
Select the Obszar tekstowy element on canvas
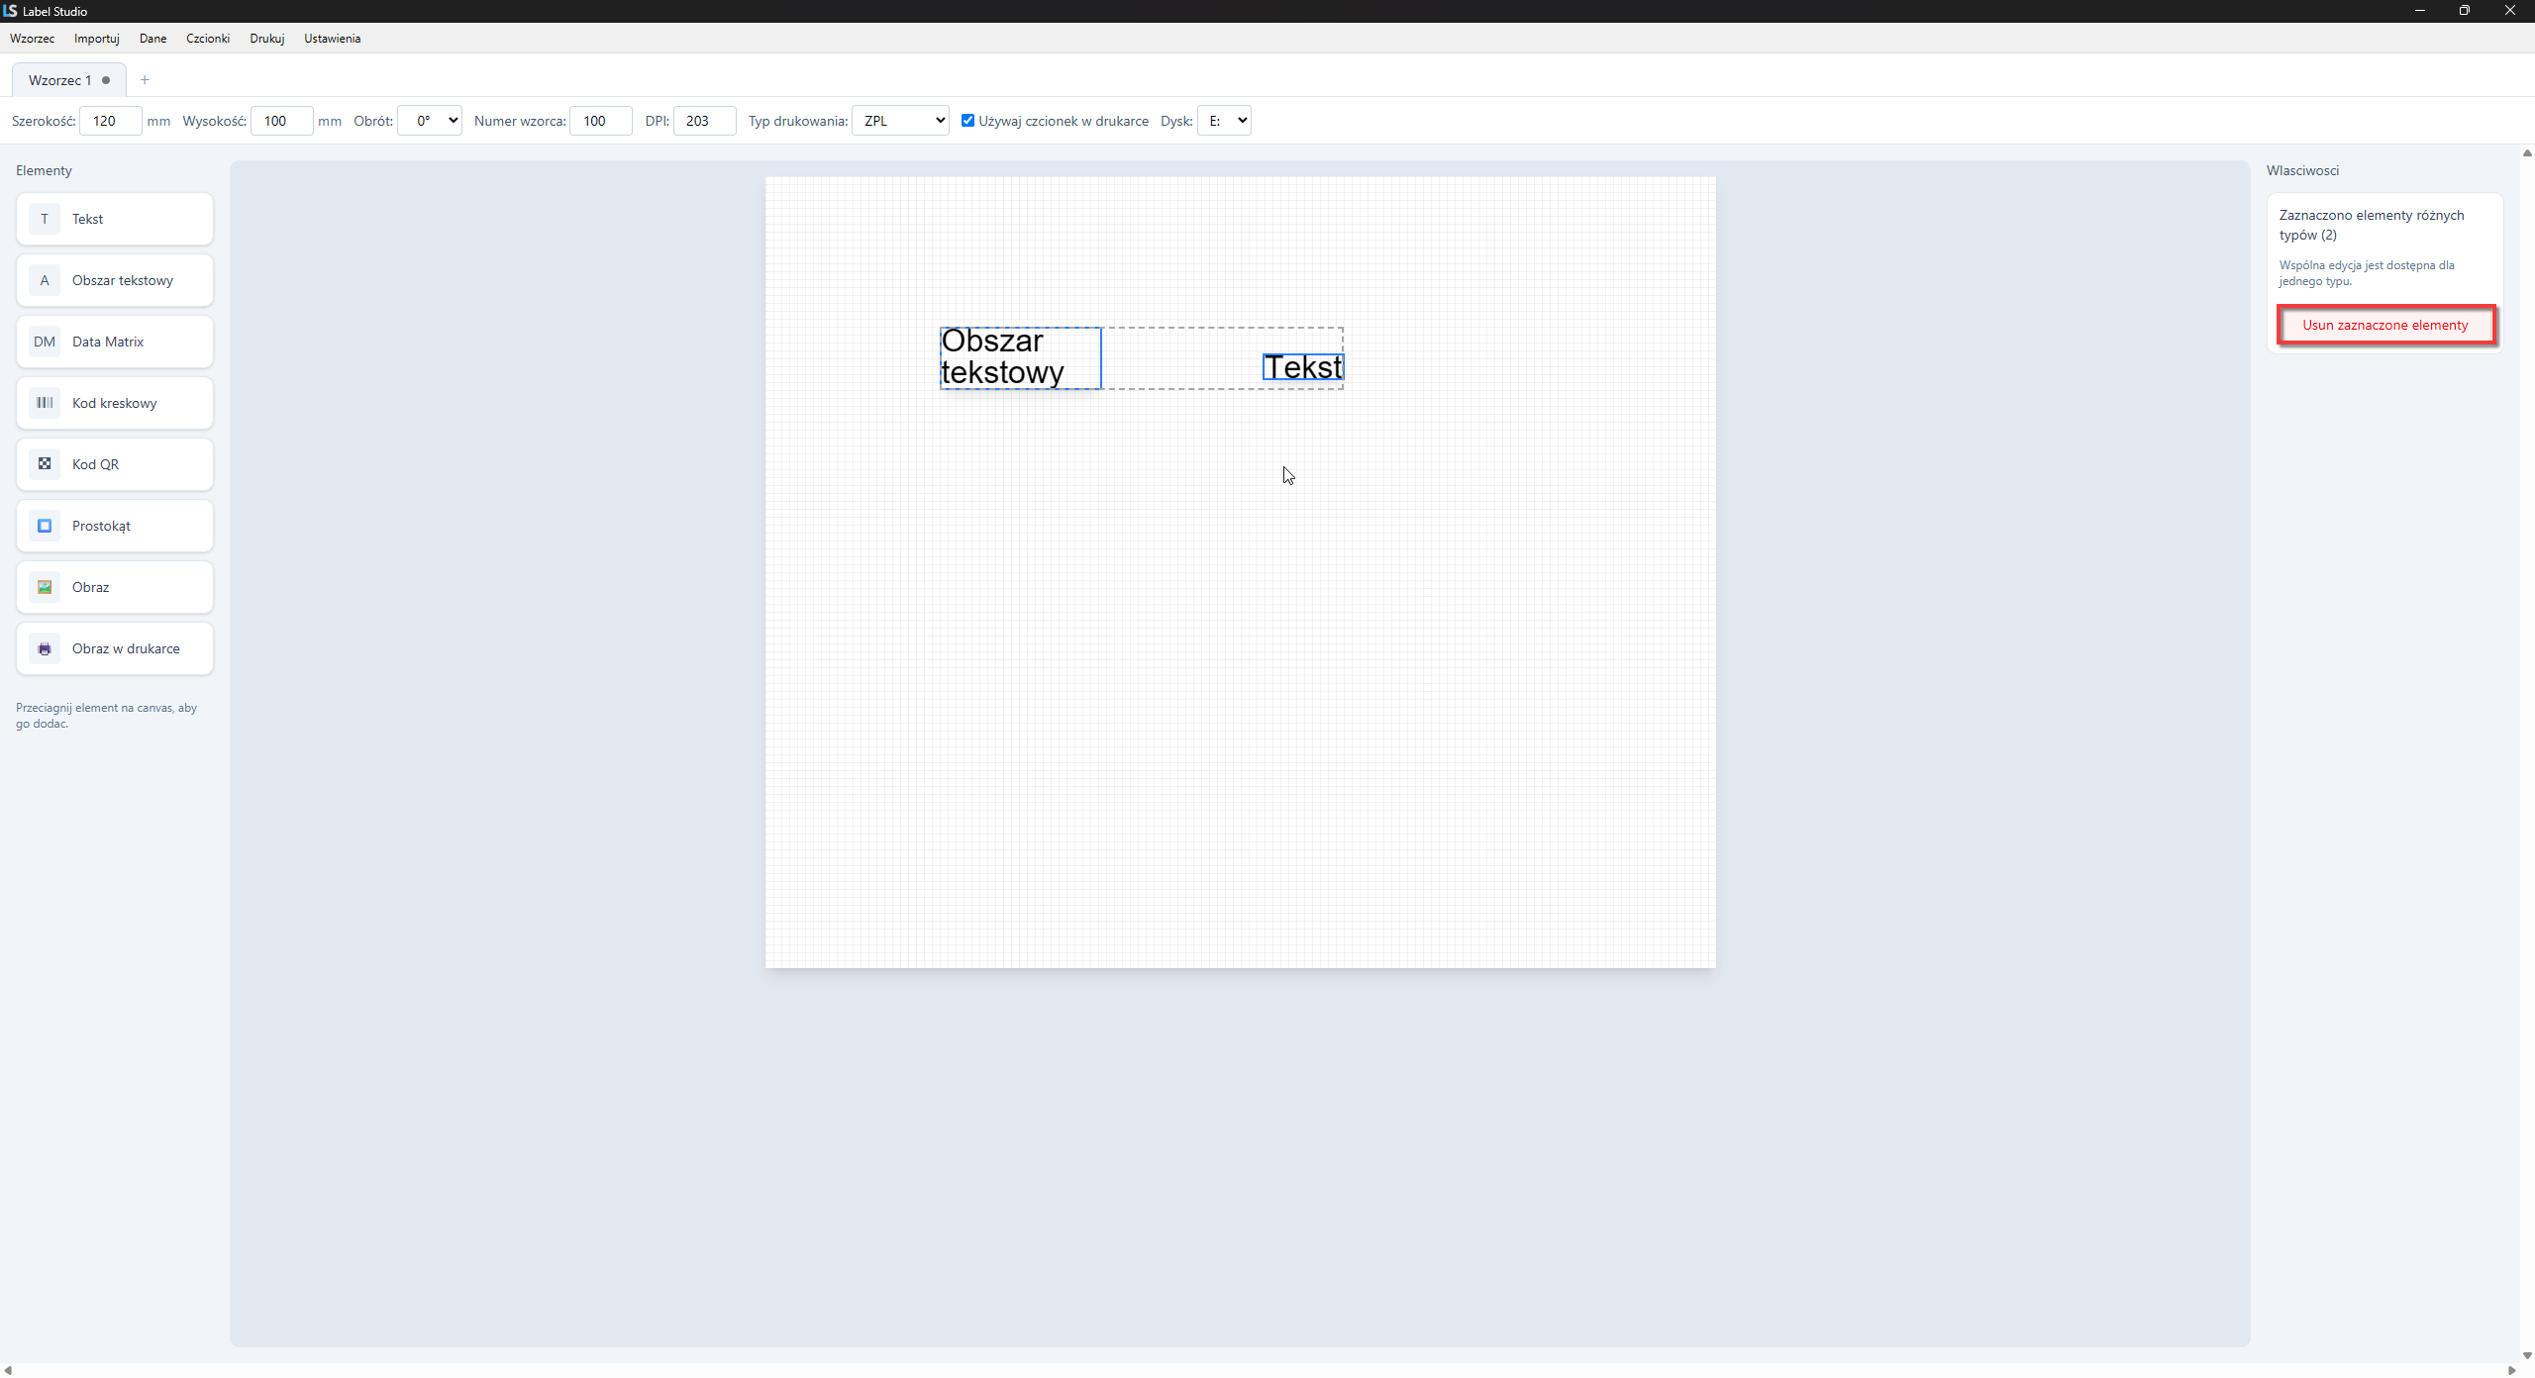pos(1021,357)
